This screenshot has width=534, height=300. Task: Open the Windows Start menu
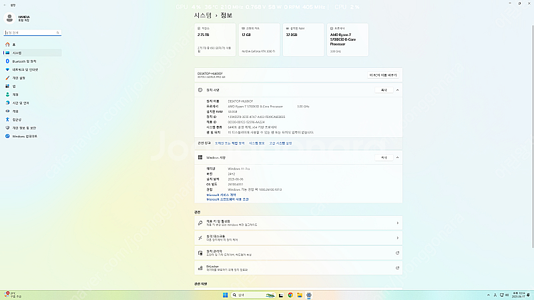(x=225, y=295)
